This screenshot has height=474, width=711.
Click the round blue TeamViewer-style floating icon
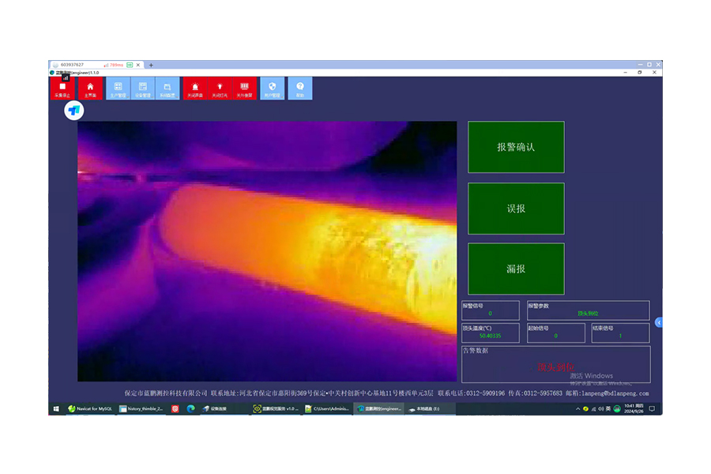click(x=74, y=111)
